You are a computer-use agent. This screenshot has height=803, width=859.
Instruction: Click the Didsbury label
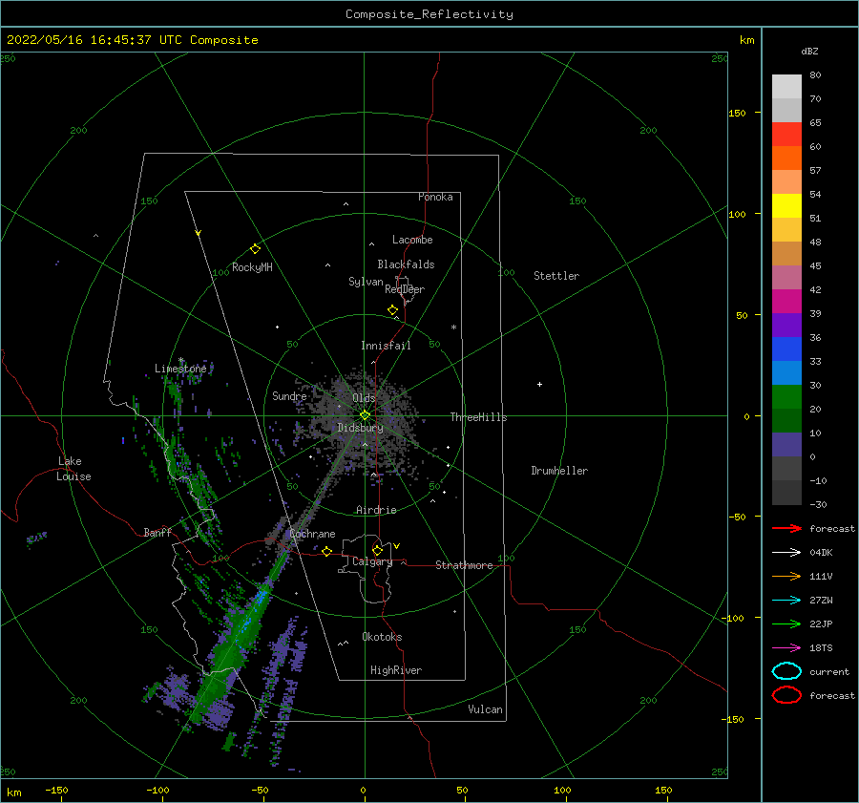click(x=361, y=428)
